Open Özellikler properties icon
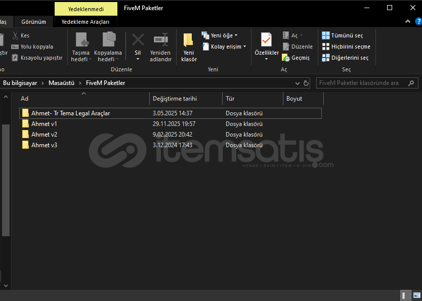Screen dimensions: 422x301 [266, 39]
